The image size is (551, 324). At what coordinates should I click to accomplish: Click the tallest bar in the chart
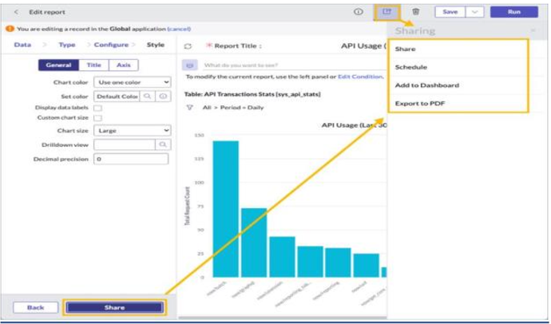pyautogui.click(x=226, y=209)
